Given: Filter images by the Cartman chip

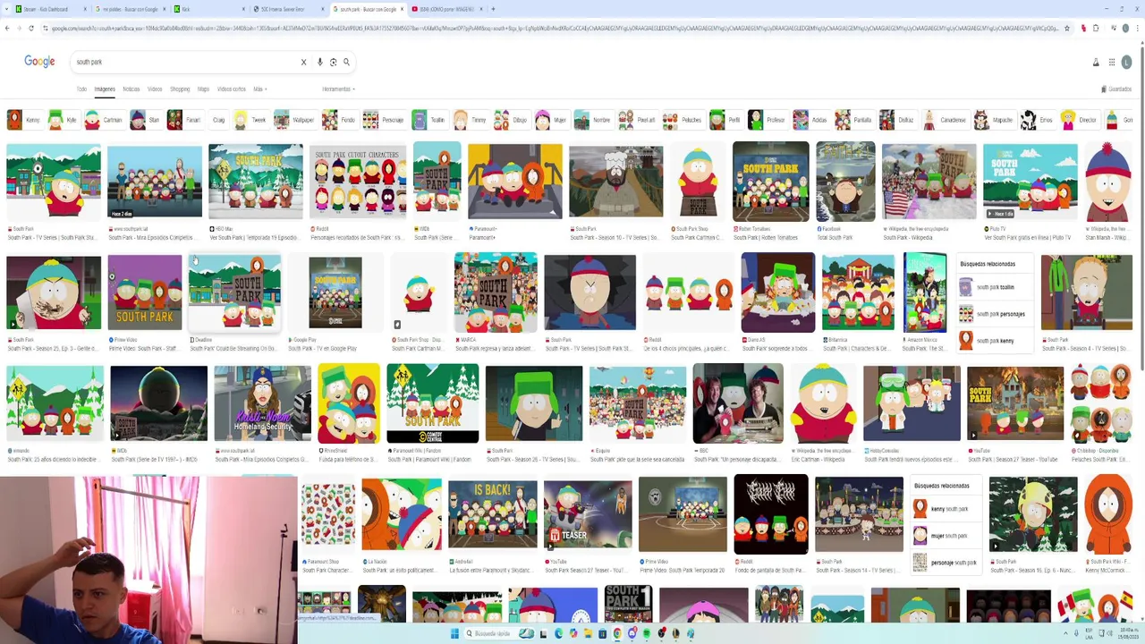Looking at the screenshot, I should pyautogui.click(x=106, y=120).
